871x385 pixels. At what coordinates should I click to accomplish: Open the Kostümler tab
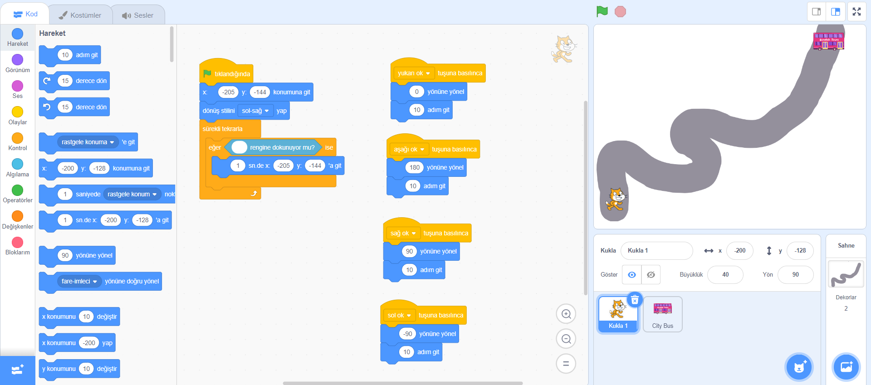tap(80, 15)
